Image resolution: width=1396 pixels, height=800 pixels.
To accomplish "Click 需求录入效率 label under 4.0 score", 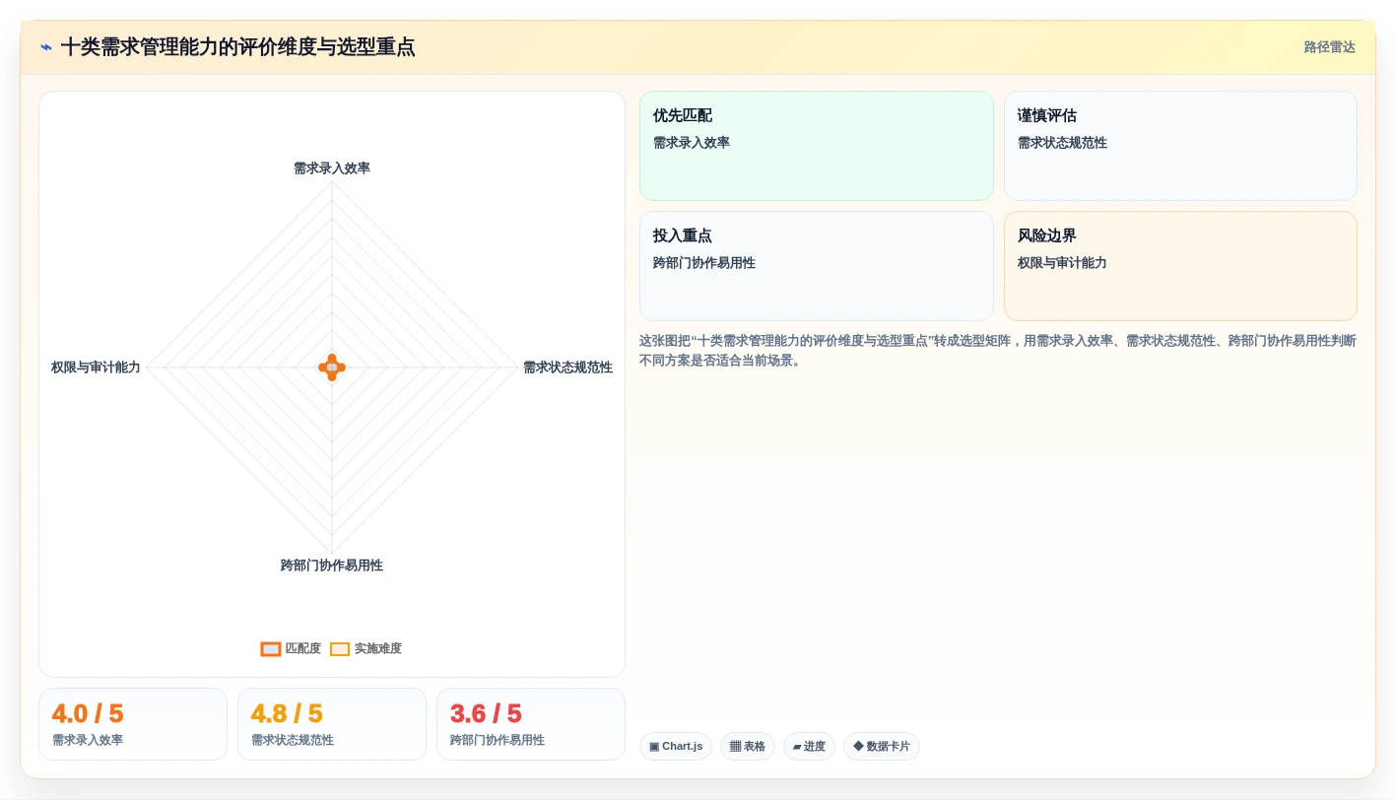I will click(88, 740).
